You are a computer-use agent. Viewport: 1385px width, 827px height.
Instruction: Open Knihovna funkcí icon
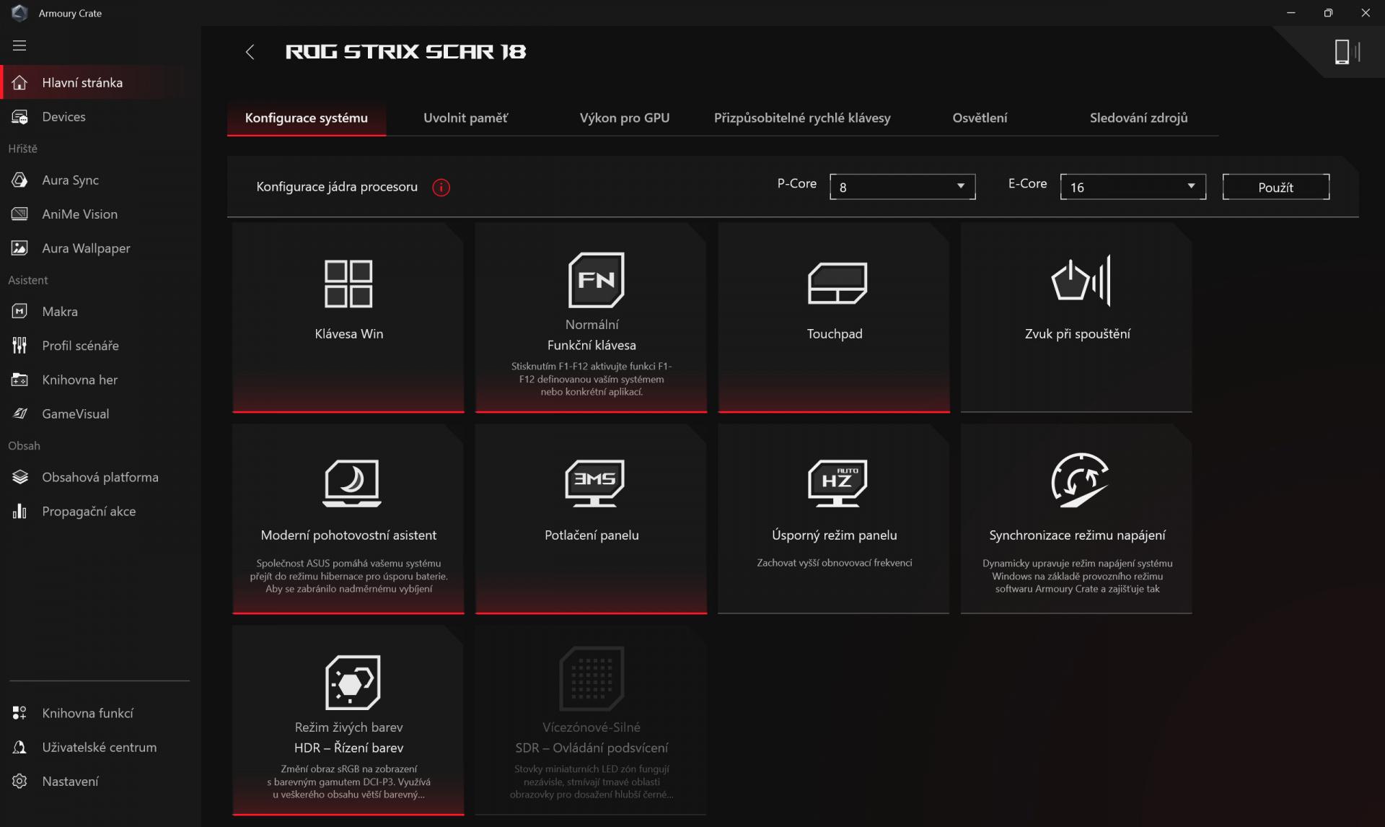[19, 713]
